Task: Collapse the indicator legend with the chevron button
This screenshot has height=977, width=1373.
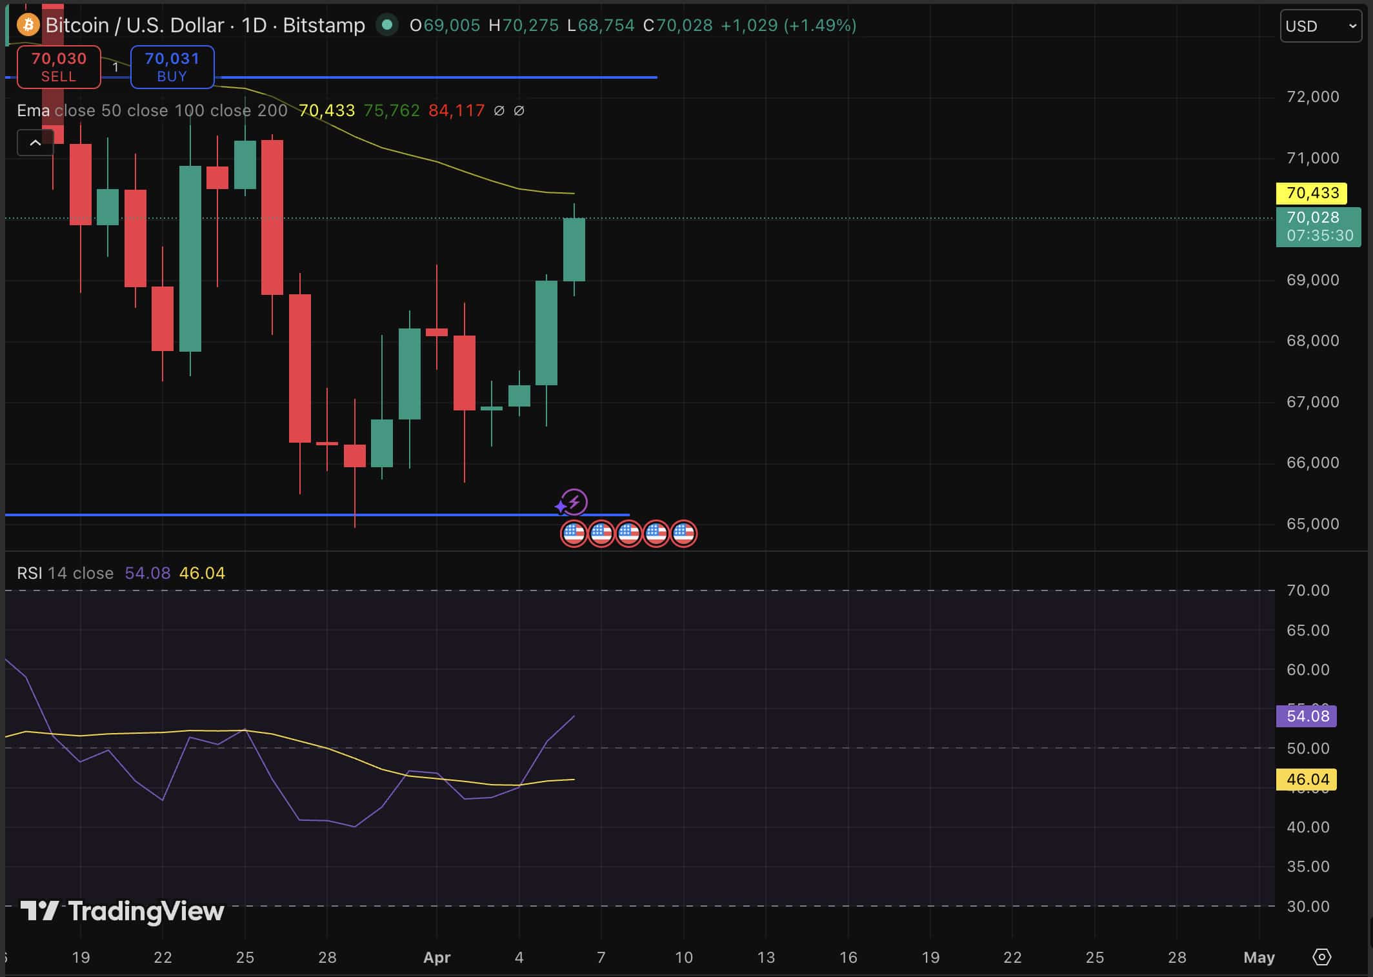Action: point(35,143)
